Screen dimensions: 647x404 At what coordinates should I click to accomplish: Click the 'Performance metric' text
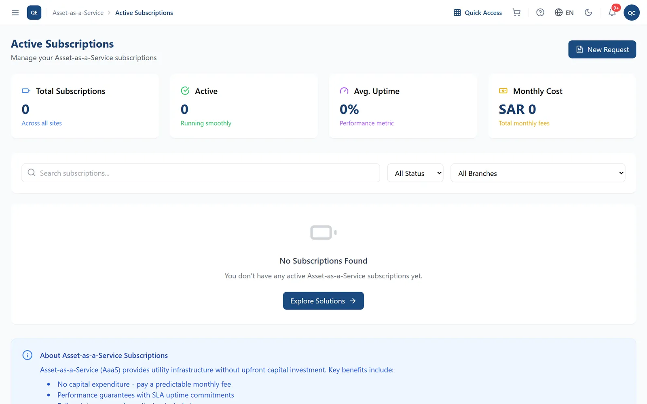(x=367, y=123)
